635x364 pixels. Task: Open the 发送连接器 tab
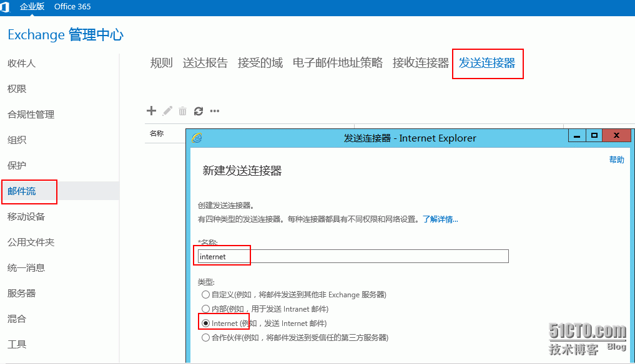pyautogui.click(x=487, y=63)
